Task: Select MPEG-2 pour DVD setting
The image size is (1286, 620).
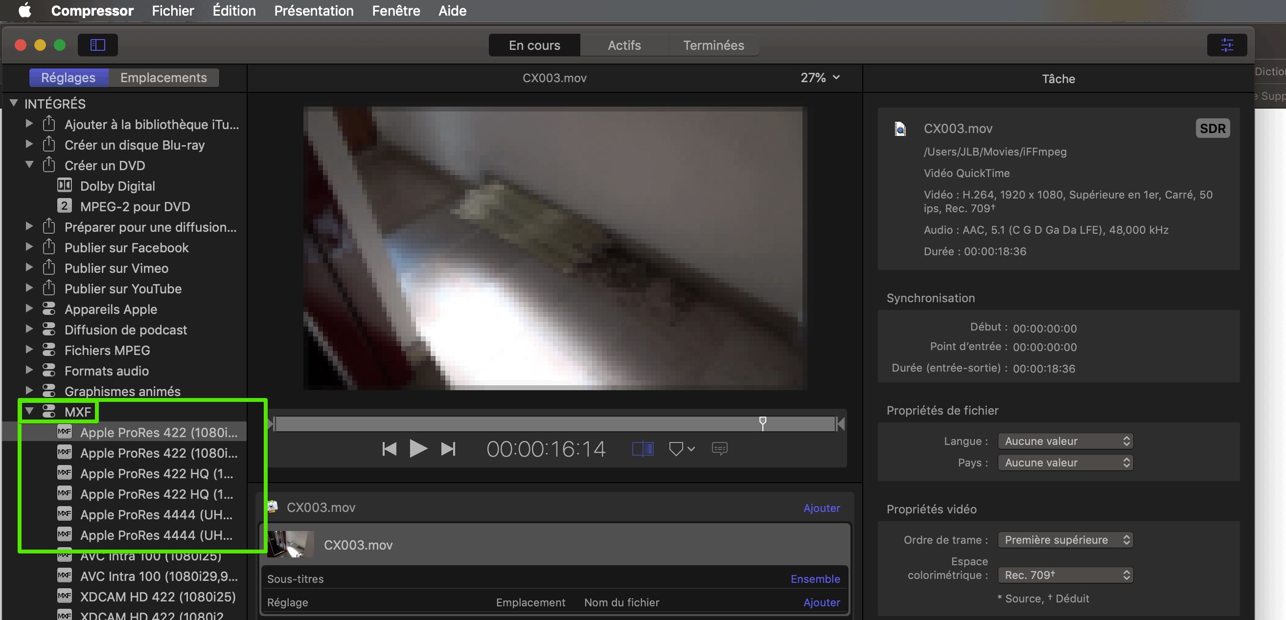Action: click(135, 206)
